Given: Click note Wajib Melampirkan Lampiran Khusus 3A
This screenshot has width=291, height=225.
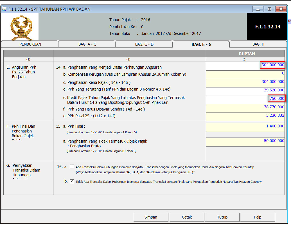Looking at the screenshot, I should point(135,172).
